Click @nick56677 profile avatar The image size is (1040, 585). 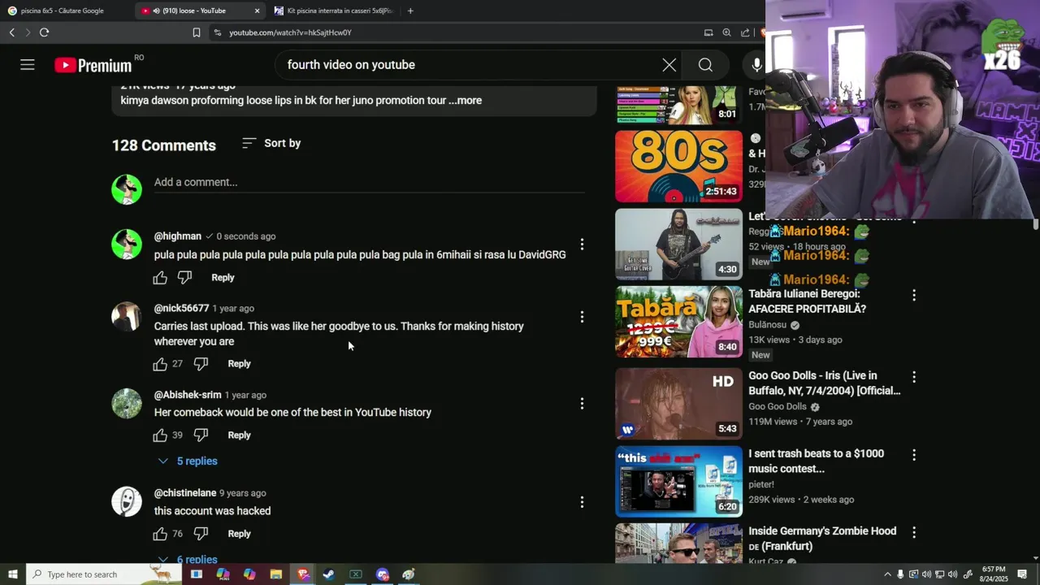[127, 317]
